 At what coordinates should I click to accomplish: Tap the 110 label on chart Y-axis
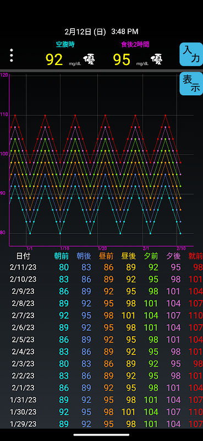[x=4, y=115]
